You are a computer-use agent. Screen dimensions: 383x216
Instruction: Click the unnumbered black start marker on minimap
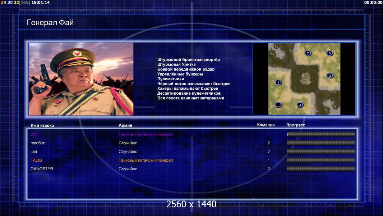pos(278,105)
